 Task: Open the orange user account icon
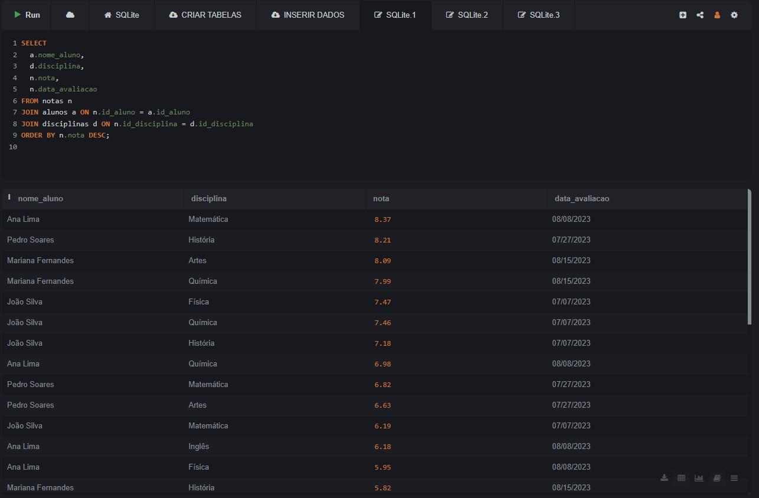coord(717,15)
